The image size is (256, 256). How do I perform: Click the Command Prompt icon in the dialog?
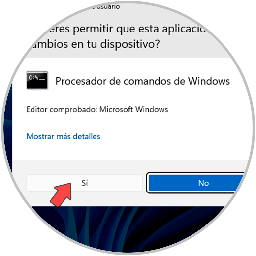tap(37, 80)
